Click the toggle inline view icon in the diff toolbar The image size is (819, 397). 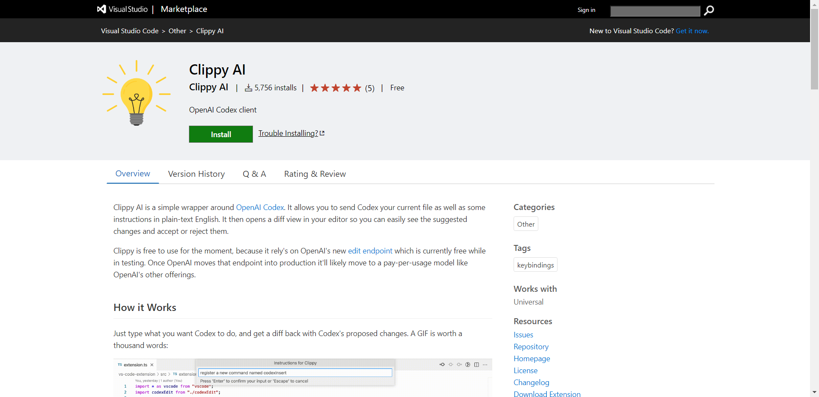tap(468, 365)
